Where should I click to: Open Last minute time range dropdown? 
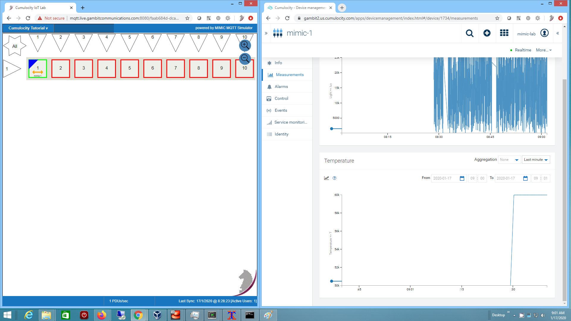[536, 160]
